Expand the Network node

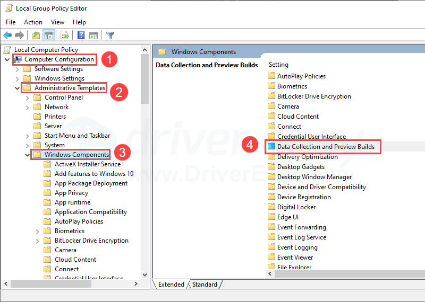[28, 108]
